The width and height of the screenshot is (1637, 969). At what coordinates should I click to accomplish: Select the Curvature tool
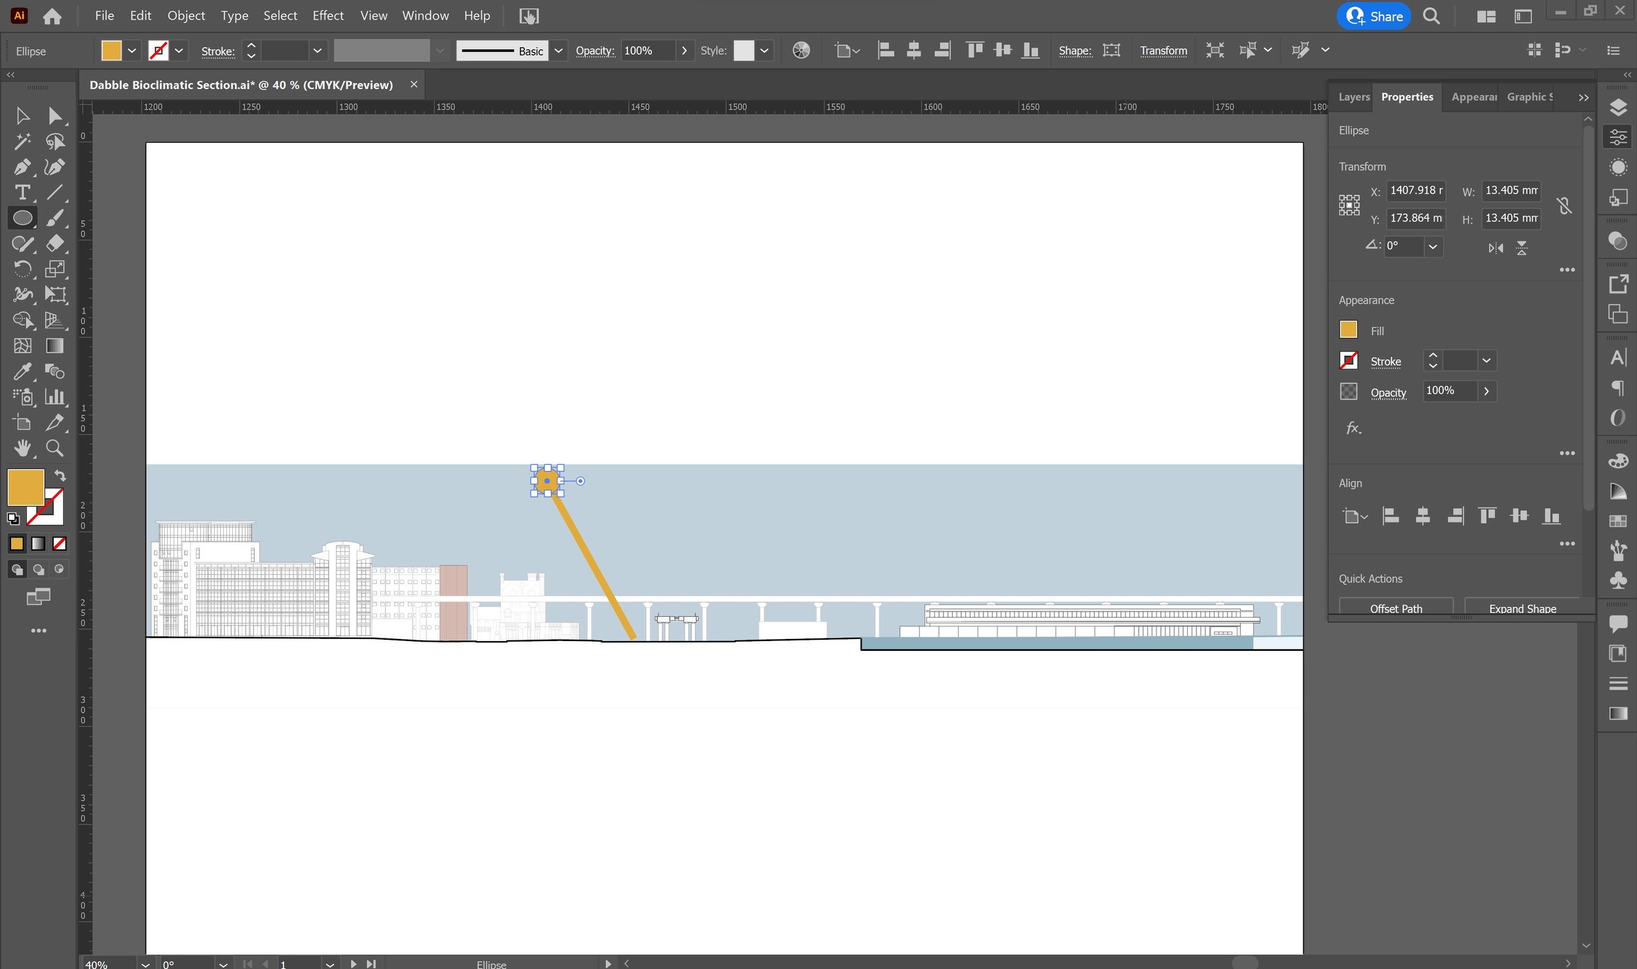(55, 167)
